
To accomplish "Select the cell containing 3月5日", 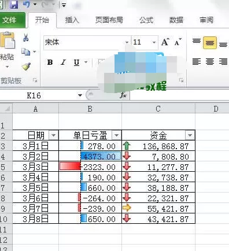I will tap(35, 187).
